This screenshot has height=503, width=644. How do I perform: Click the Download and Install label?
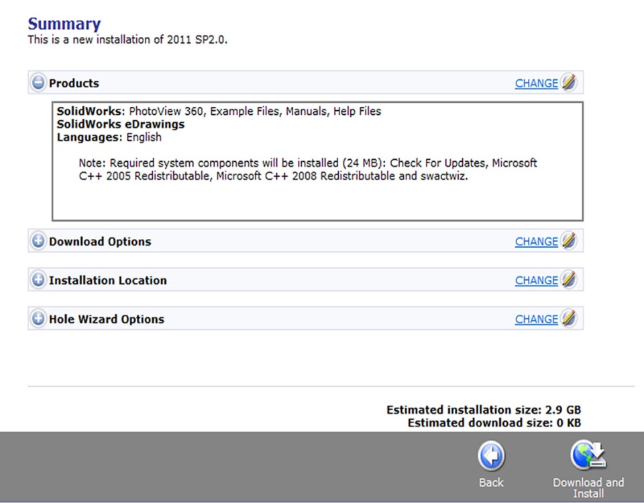[588, 488]
